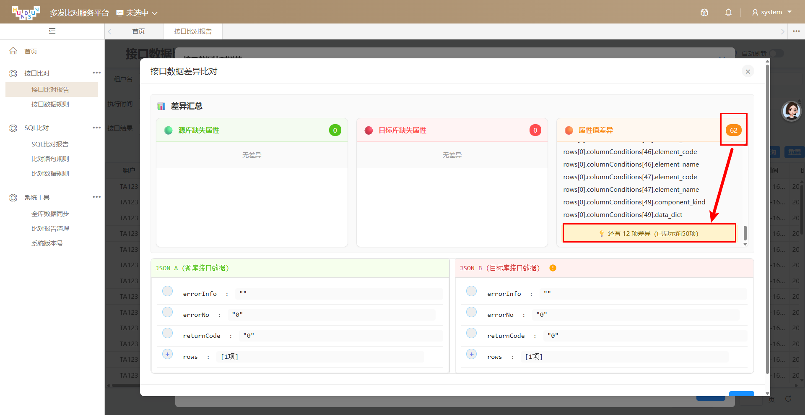
Task: Open the system user menu
Action: [x=771, y=12]
